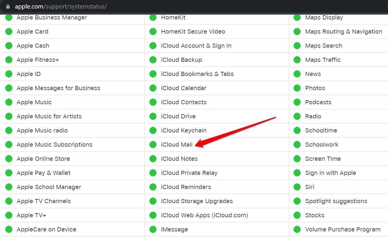Select the Apple Music radio entry
388x237 pixels.
42,130
